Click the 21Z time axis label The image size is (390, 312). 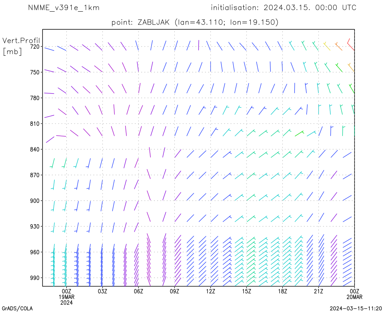pyautogui.click(x=318, y=291)
